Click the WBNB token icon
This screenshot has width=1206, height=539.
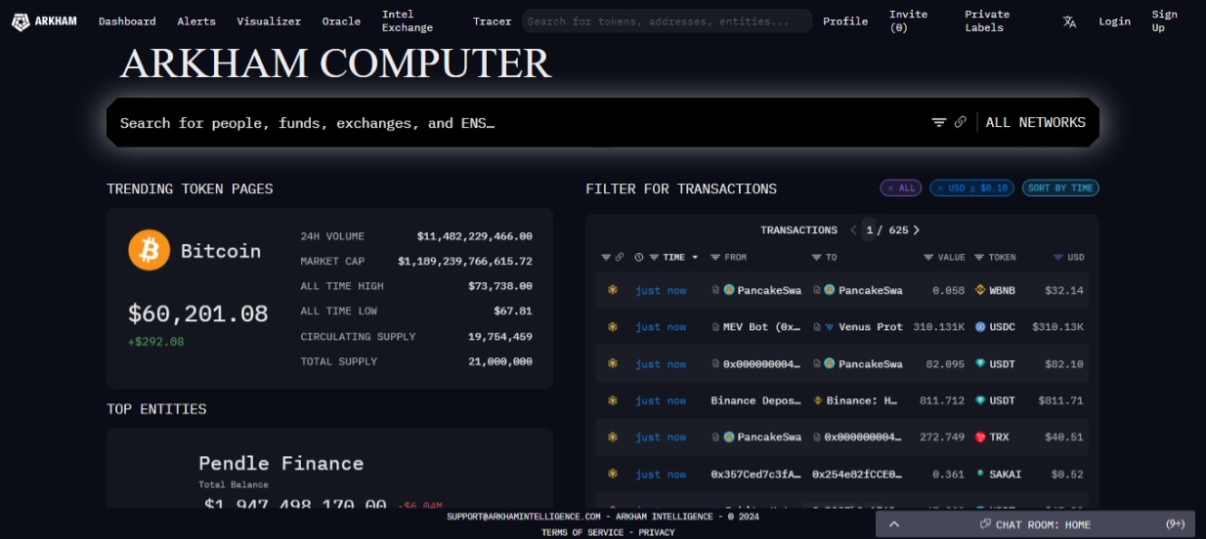[980, 290]
